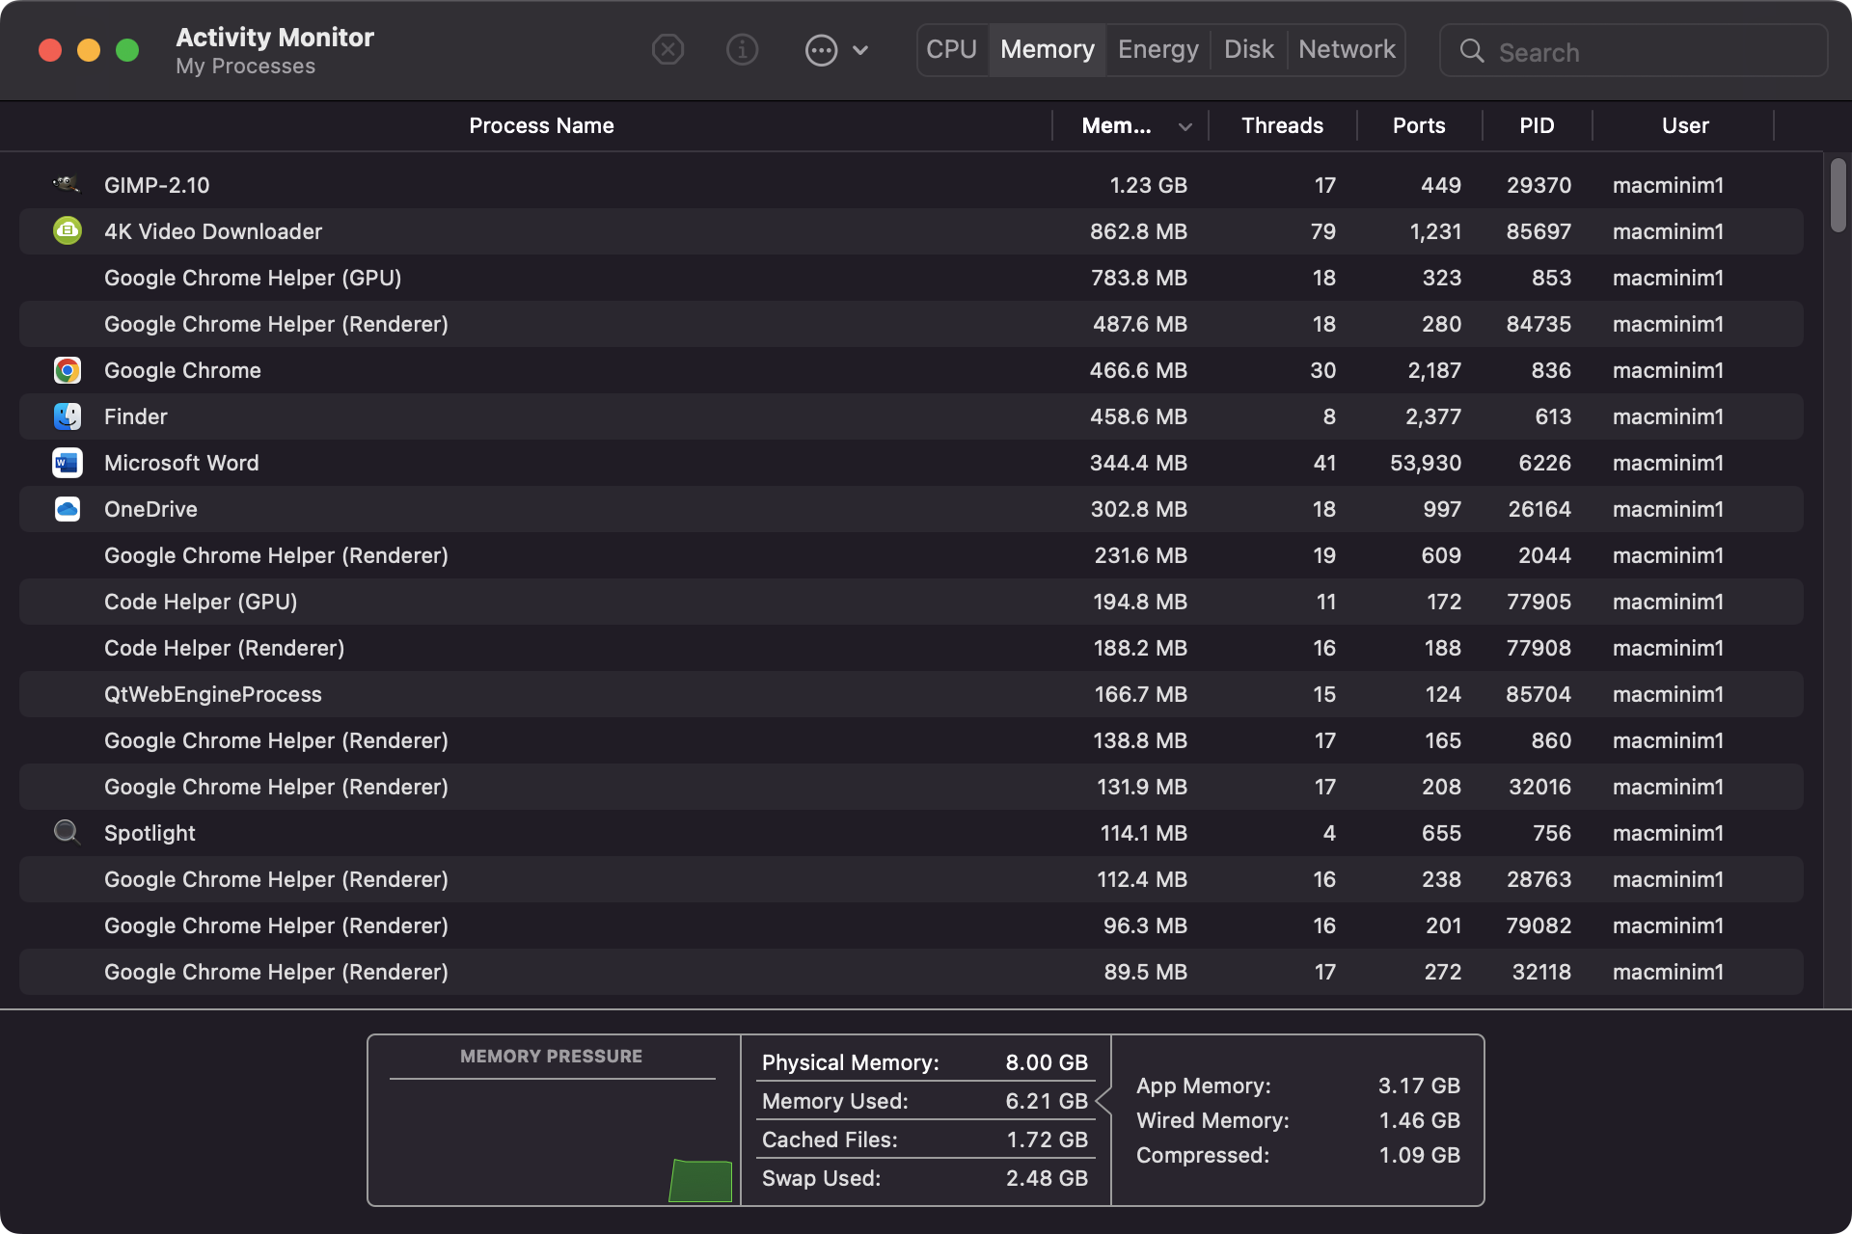1852x1234 pixels.
Task: Select the Code Helper (GPU) row
Action: (x=912, y=602)
